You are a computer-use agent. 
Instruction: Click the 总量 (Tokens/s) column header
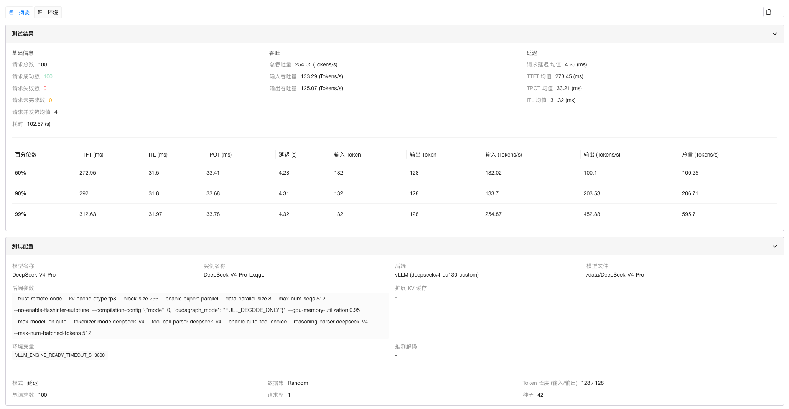click(x=700, y=155)
